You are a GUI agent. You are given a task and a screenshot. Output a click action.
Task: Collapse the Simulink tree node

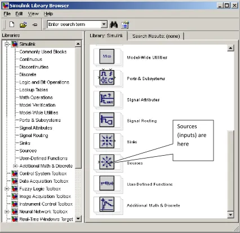pyautogui.click(x=7, y=44)
